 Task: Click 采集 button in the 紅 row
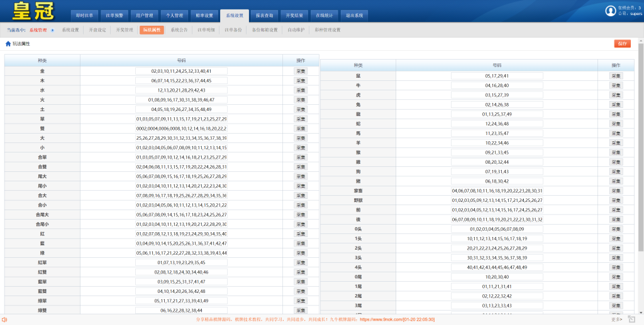click(x=301, y=234)
